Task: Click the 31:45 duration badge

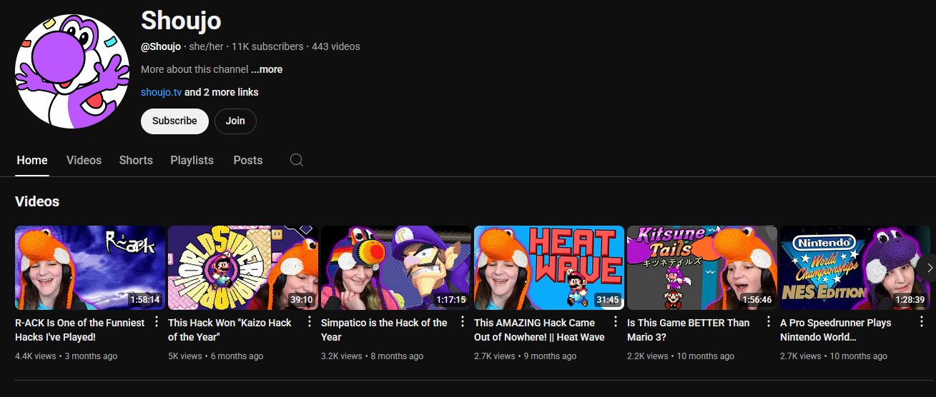Action: (x=608, y=300)
